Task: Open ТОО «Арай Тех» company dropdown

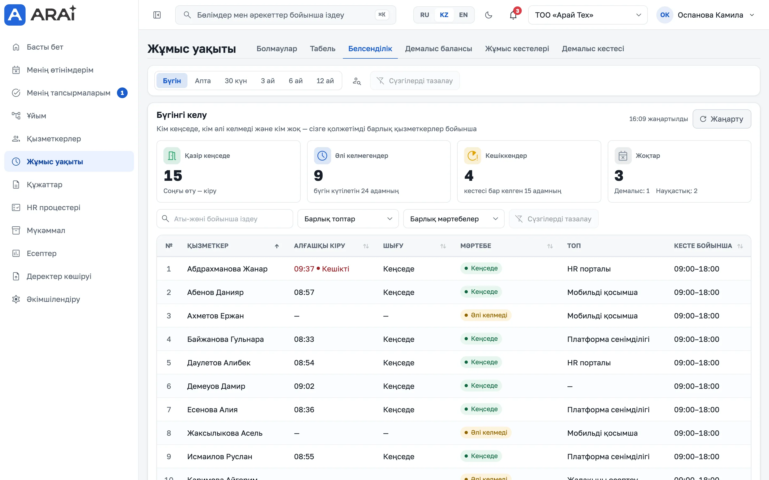Action: click(587, 15)
